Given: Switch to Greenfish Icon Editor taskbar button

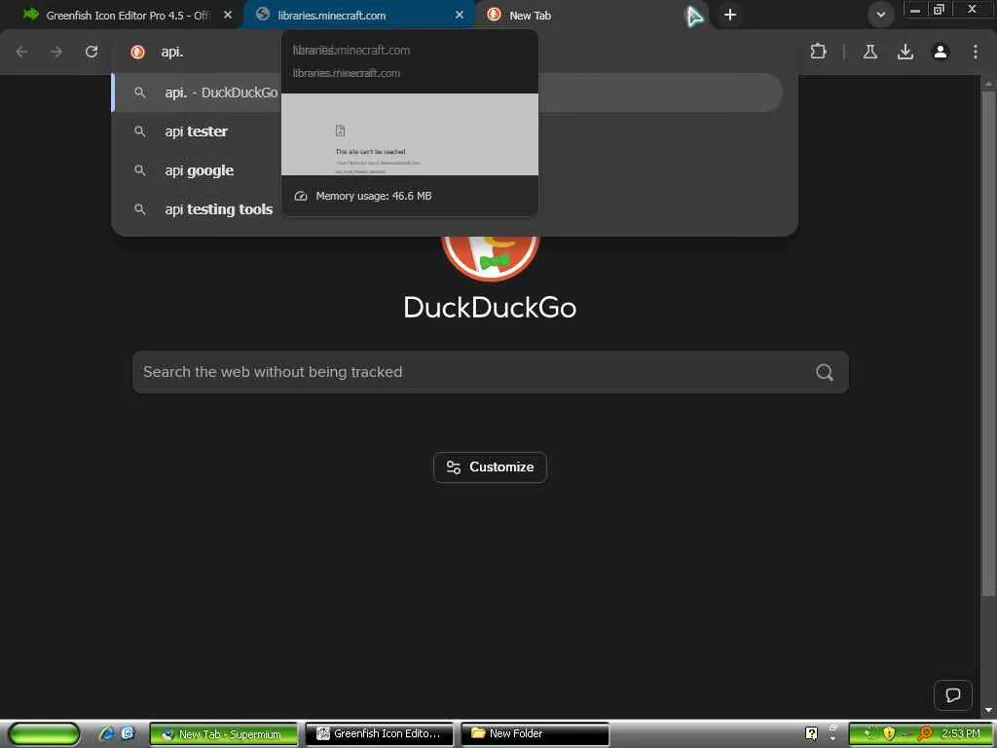Looking at the screenshot, I should tap(380, 734).
